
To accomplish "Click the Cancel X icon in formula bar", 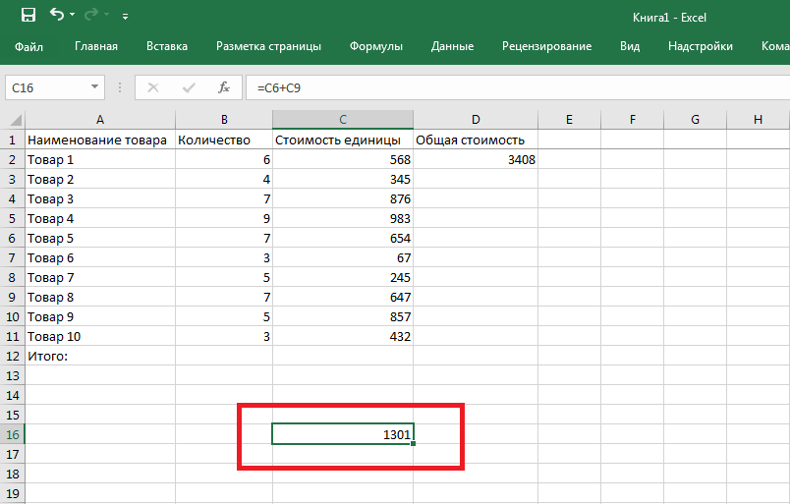I will pos(152,87).
